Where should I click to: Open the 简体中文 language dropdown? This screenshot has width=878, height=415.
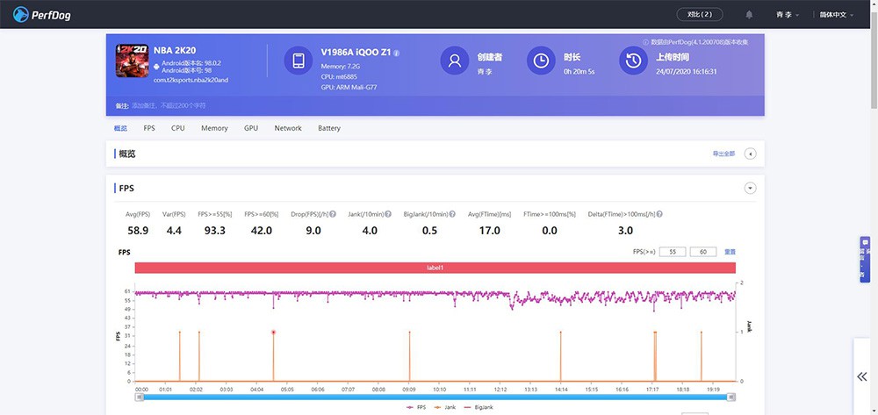(x=837, y=15)
